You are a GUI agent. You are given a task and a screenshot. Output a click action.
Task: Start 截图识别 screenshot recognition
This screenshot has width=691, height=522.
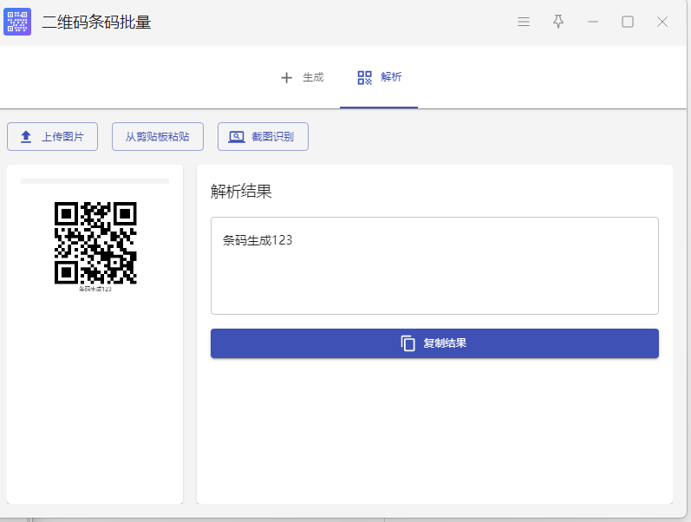(x=263, y=137)
